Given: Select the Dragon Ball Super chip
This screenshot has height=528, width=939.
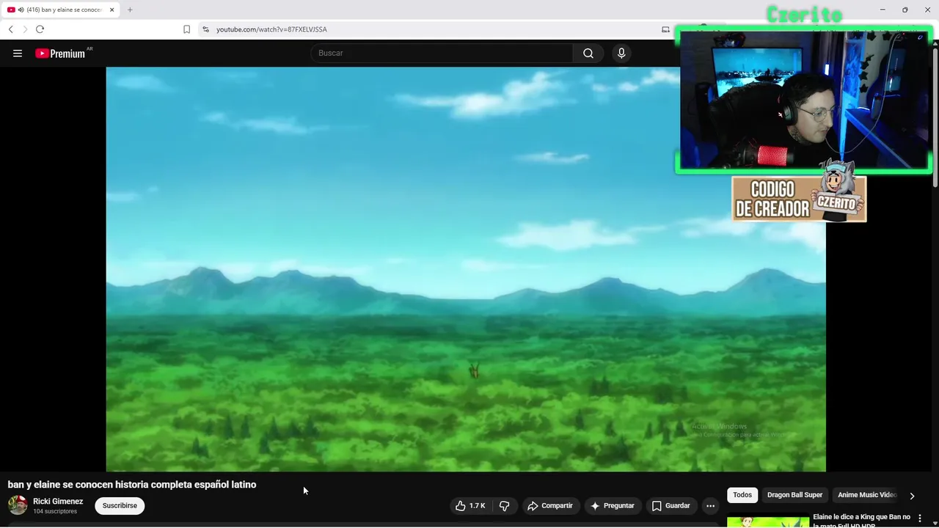Looking at the screenshot, I should pos(794,495).
